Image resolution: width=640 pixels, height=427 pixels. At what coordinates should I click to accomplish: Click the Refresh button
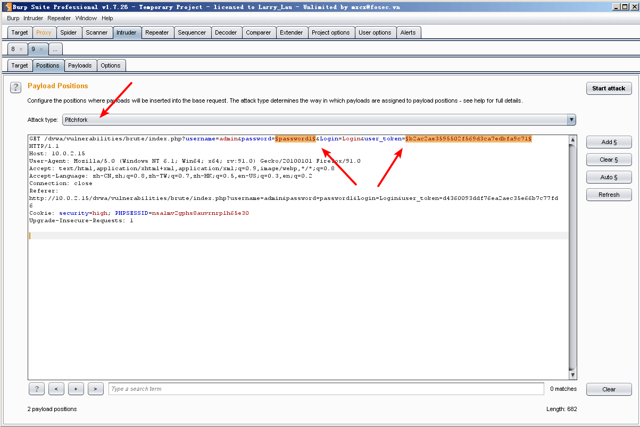609,195
